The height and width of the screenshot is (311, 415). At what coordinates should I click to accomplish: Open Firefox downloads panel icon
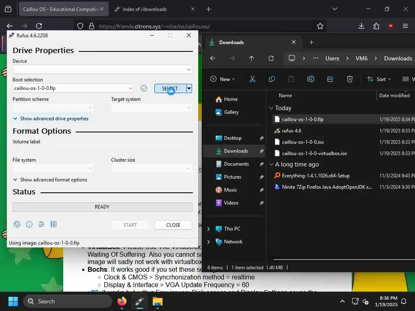361,26
